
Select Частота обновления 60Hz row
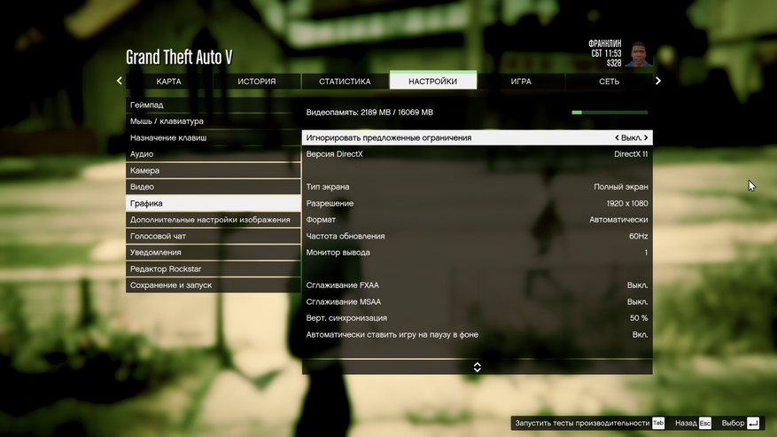click(x=478, y=236)
